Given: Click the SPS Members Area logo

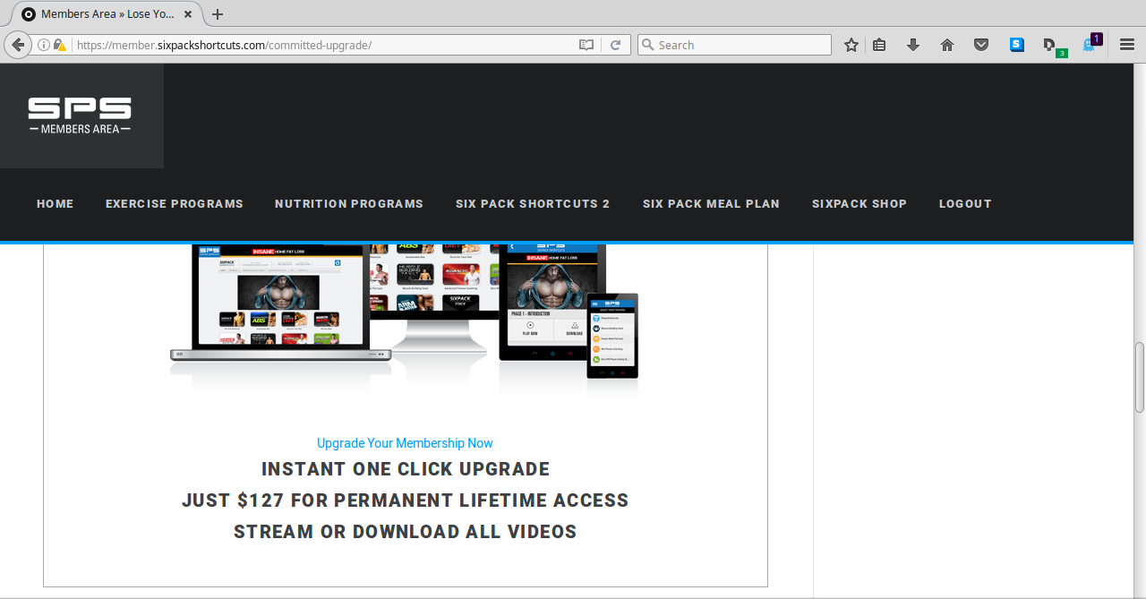Looking at the screenshot, I should pos(81,116).
